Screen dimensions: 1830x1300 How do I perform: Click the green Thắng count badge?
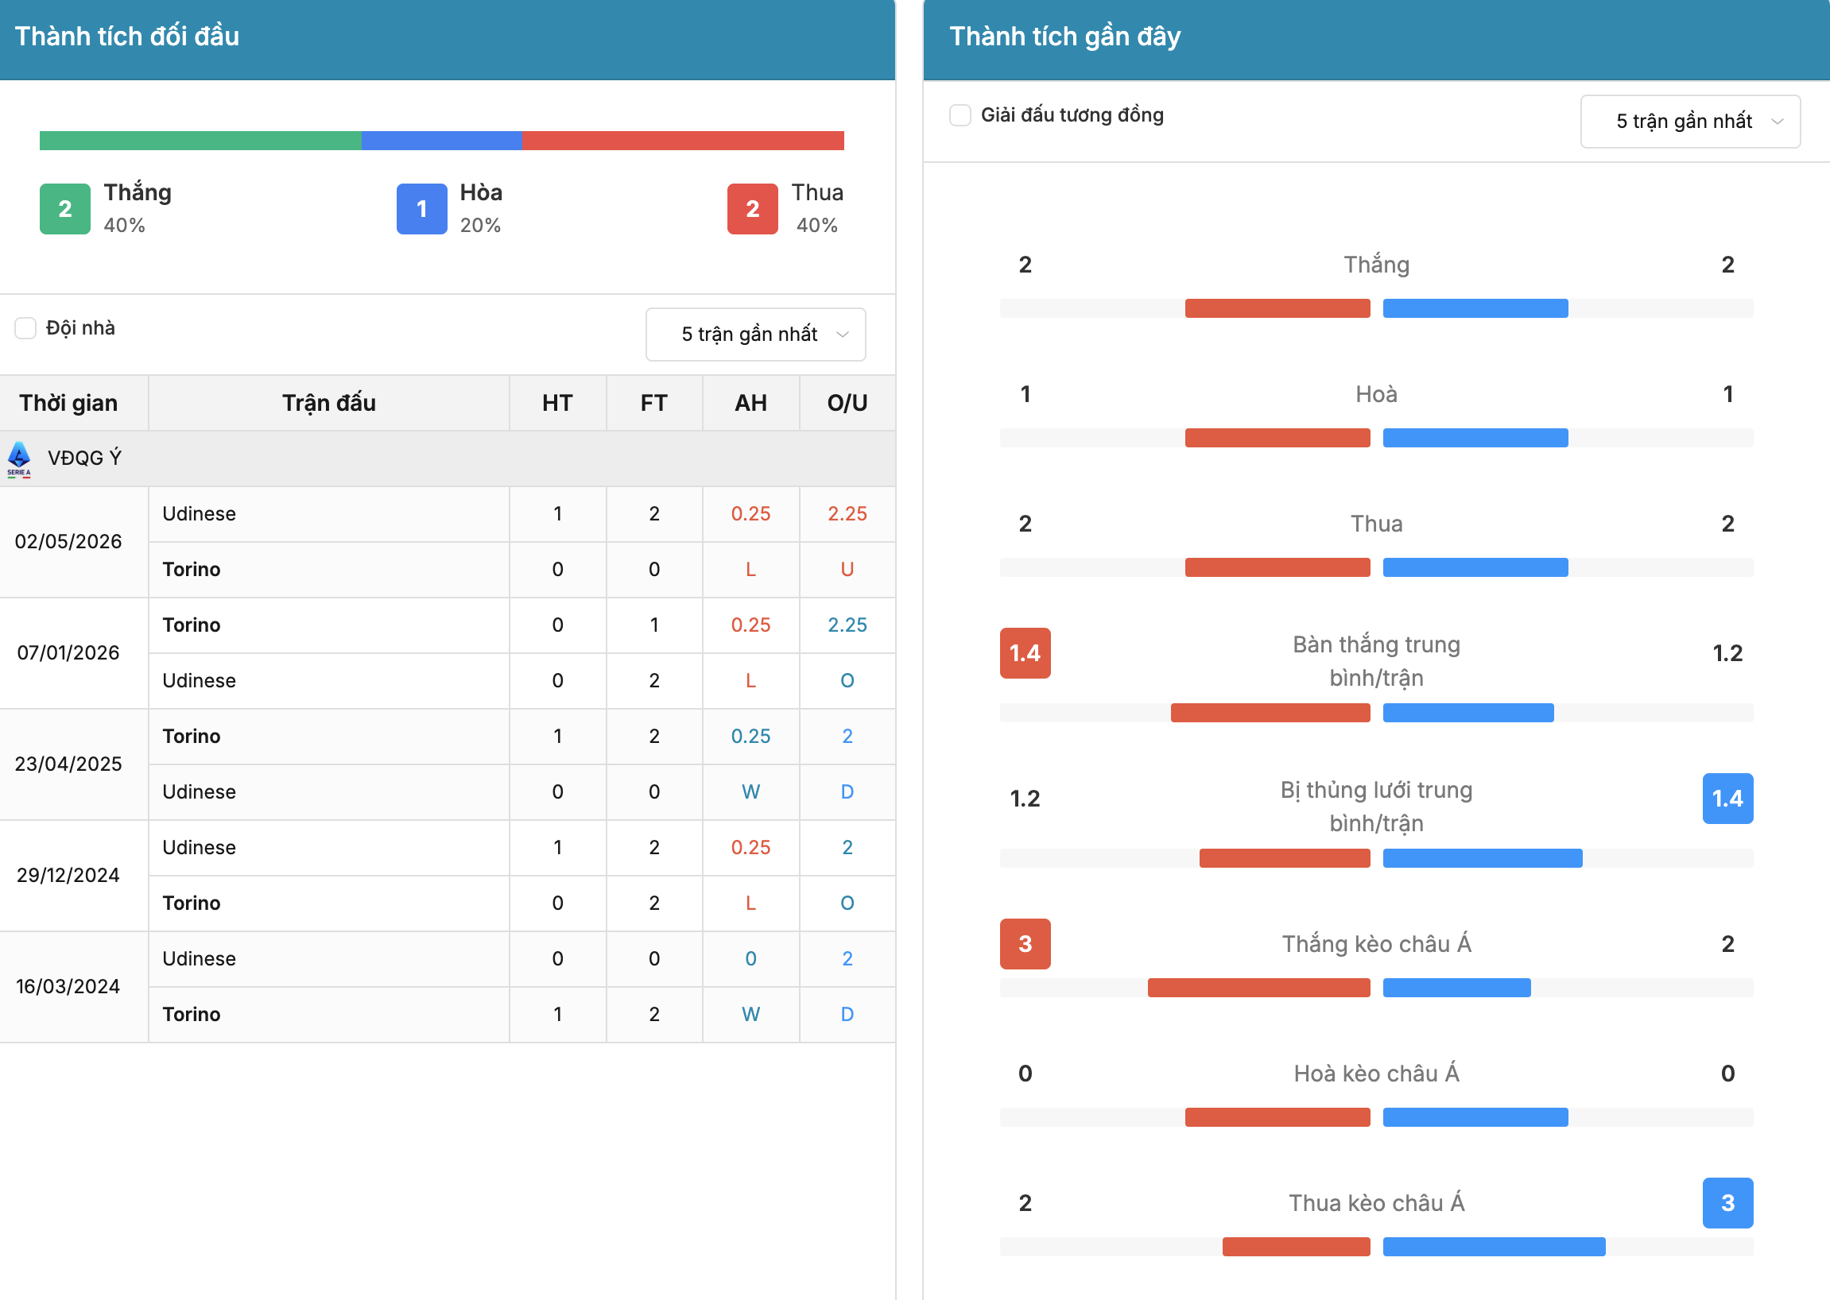click(65, 209)
